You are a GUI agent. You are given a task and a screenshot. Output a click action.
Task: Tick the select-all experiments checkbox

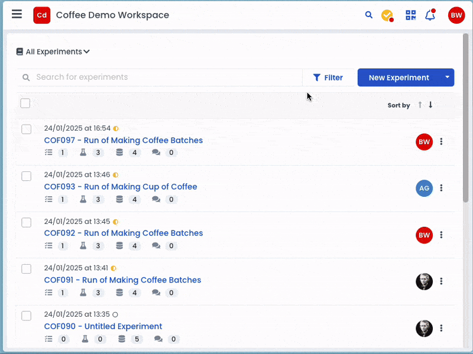click(25, 103)
